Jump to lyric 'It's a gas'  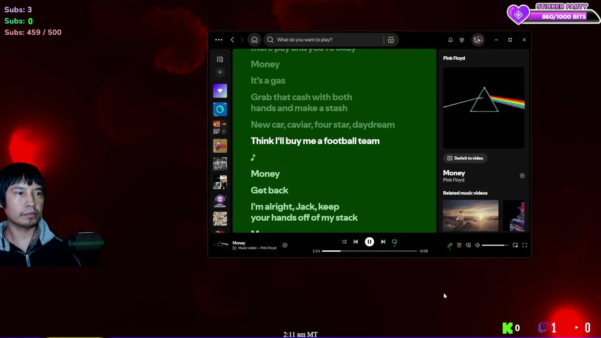coord(268,81)
